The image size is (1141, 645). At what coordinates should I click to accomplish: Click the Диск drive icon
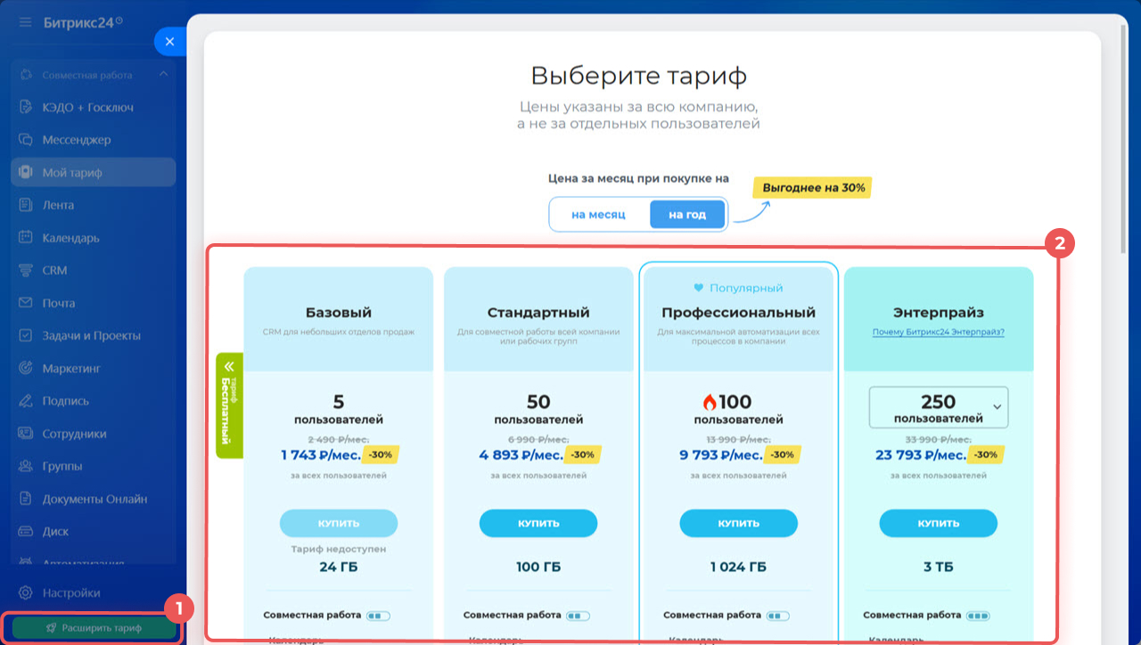[27, 531]
